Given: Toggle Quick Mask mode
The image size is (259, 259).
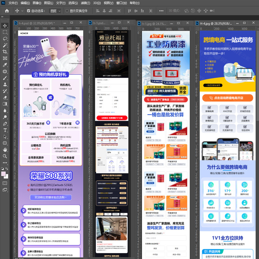Looking at the screenshot, I should 5,183.
